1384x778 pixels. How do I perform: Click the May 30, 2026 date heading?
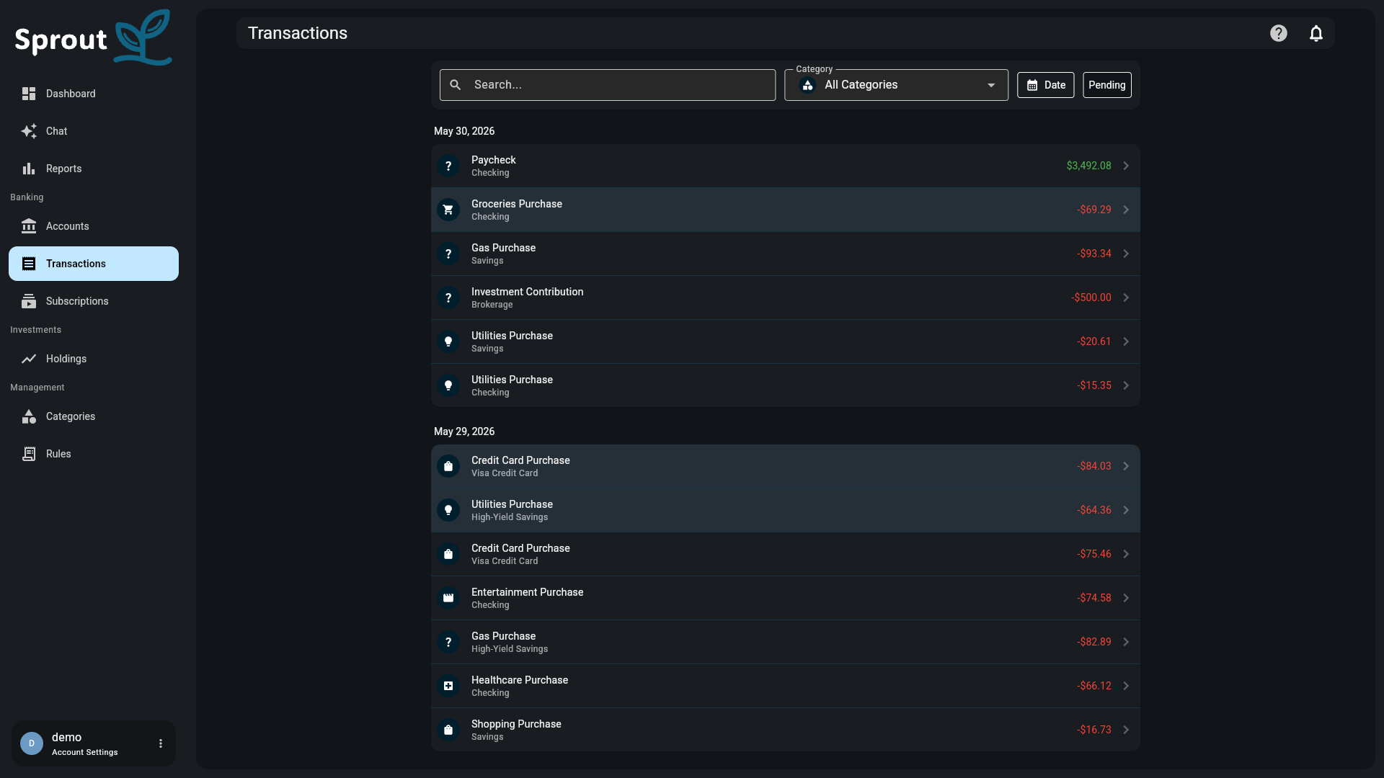coord(464,131)
